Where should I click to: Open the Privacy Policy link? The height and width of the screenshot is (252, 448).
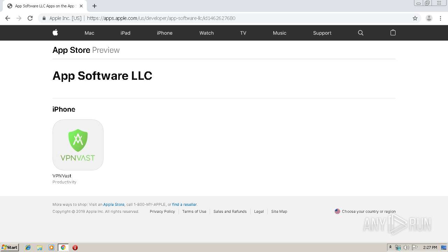[x=162, y=211]
